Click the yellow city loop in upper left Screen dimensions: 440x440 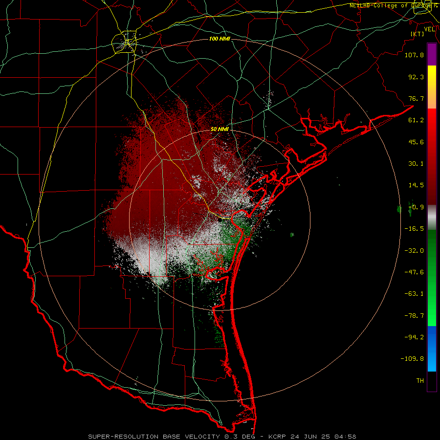coord(124,43)
